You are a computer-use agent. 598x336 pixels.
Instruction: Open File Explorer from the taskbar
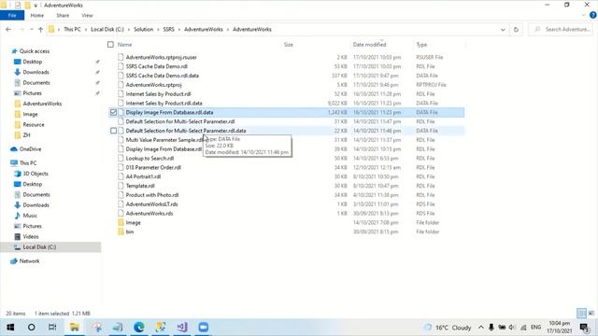[75, 328]
